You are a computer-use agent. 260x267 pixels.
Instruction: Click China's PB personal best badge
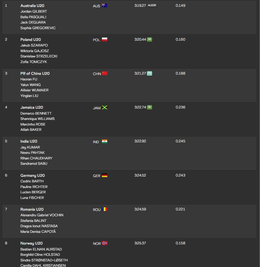coord(149,73)
